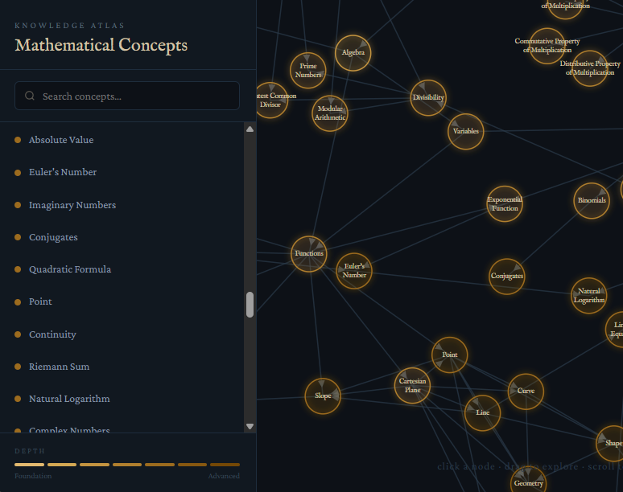Click the sidebar scrollbar thumb
The width and height of the screenshot is (623, 492).
[250, 305]
